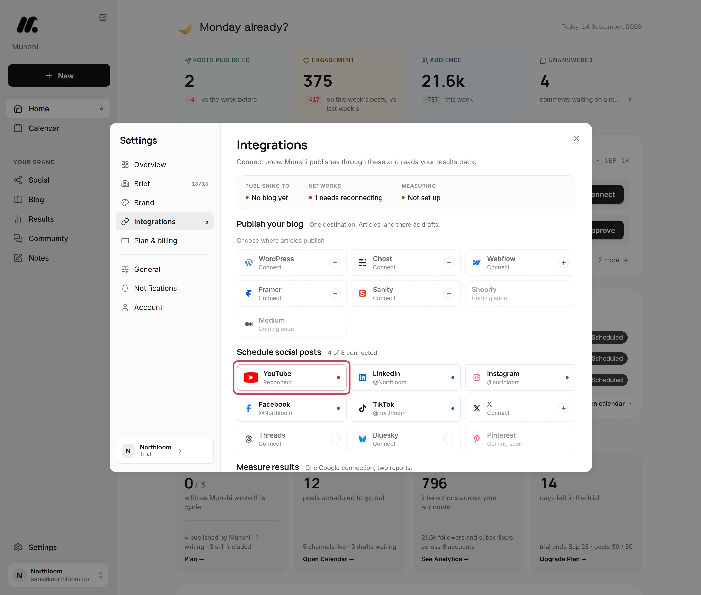Open the Brand settings tab

pyautogui.click(x=165, y=202)
